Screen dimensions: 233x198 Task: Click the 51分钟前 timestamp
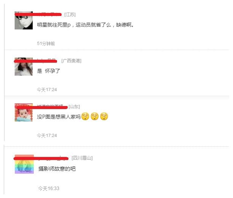click(x=46, y=43)
